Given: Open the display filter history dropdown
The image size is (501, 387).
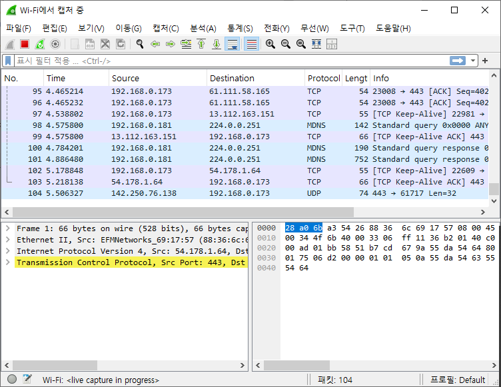Looking at the screenshot, I should [474, 61].
